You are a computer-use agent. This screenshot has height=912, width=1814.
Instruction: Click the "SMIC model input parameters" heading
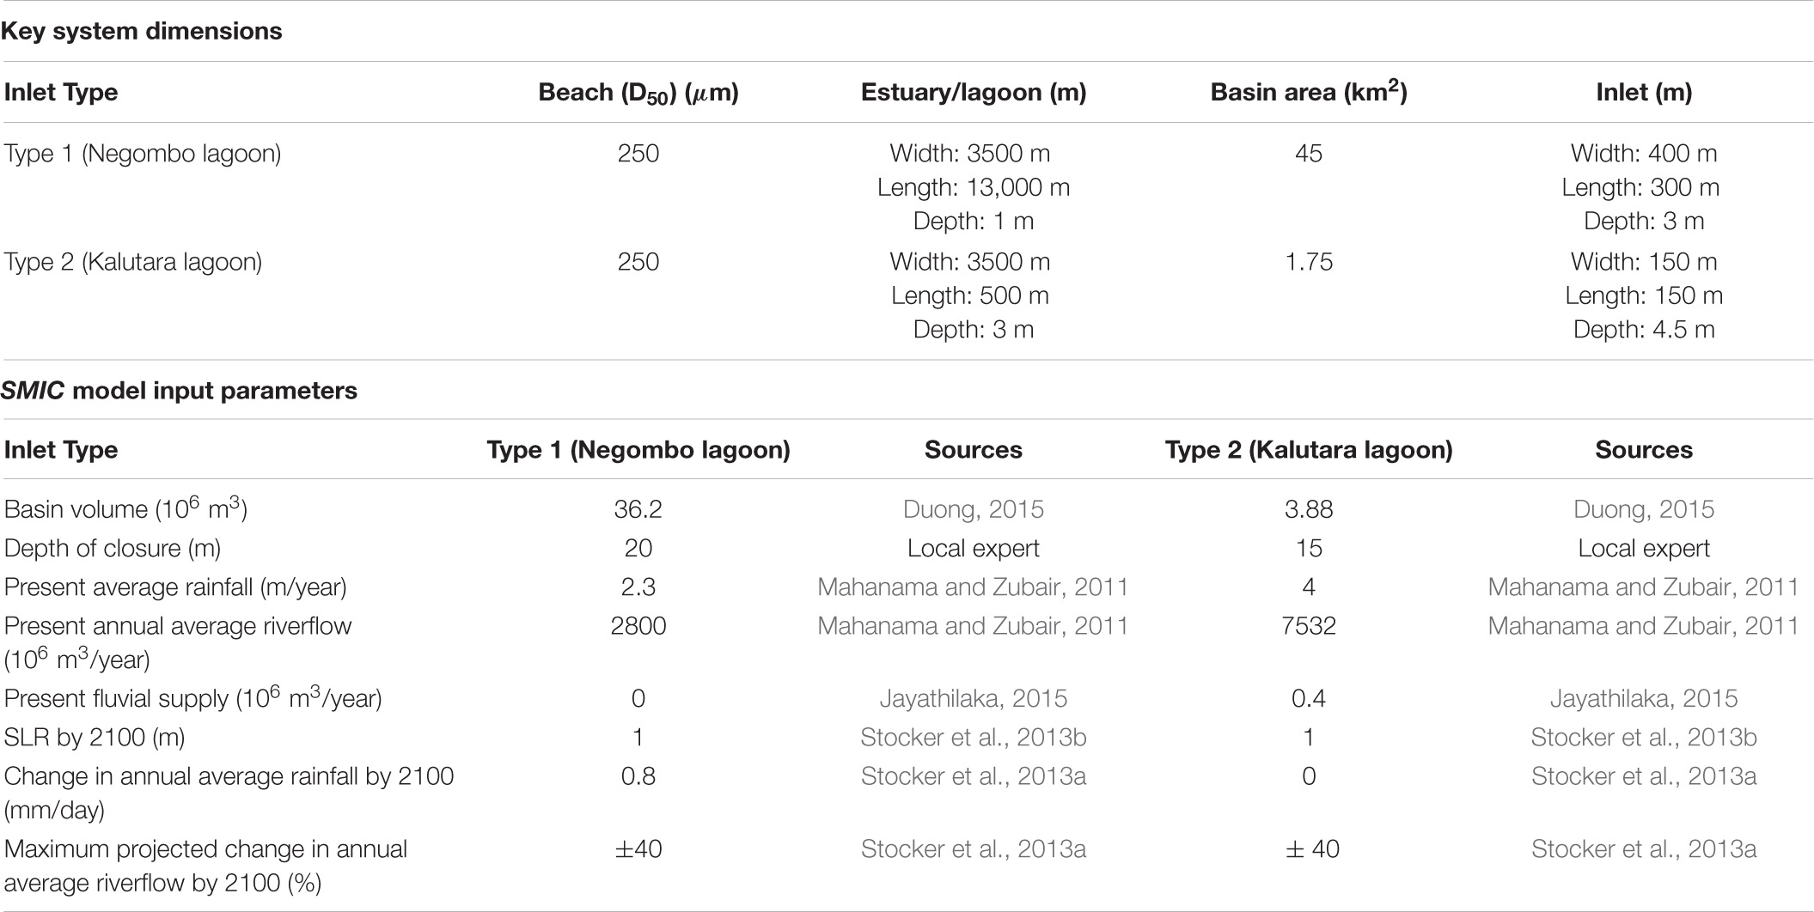pyautogui.click(x=179, y=391)
